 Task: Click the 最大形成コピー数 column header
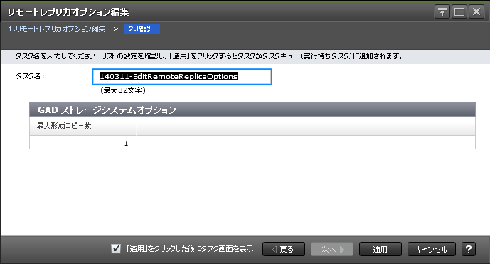83,126
